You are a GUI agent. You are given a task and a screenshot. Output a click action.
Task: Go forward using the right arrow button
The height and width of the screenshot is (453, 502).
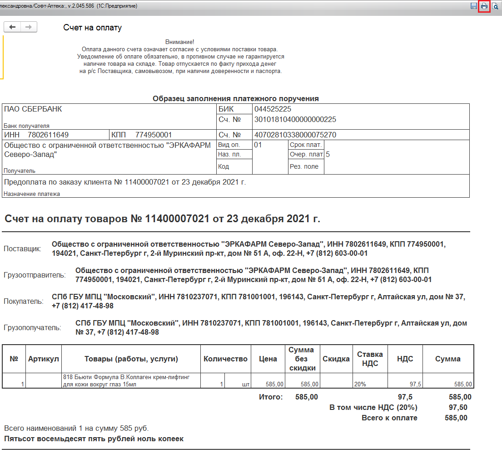29,27
